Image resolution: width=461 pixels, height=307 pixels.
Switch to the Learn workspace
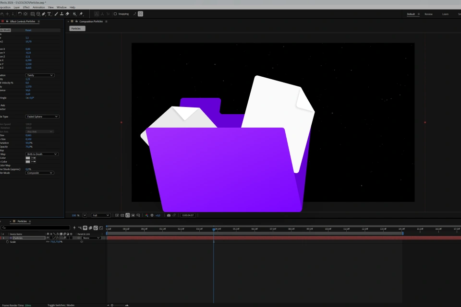(445, 14)
